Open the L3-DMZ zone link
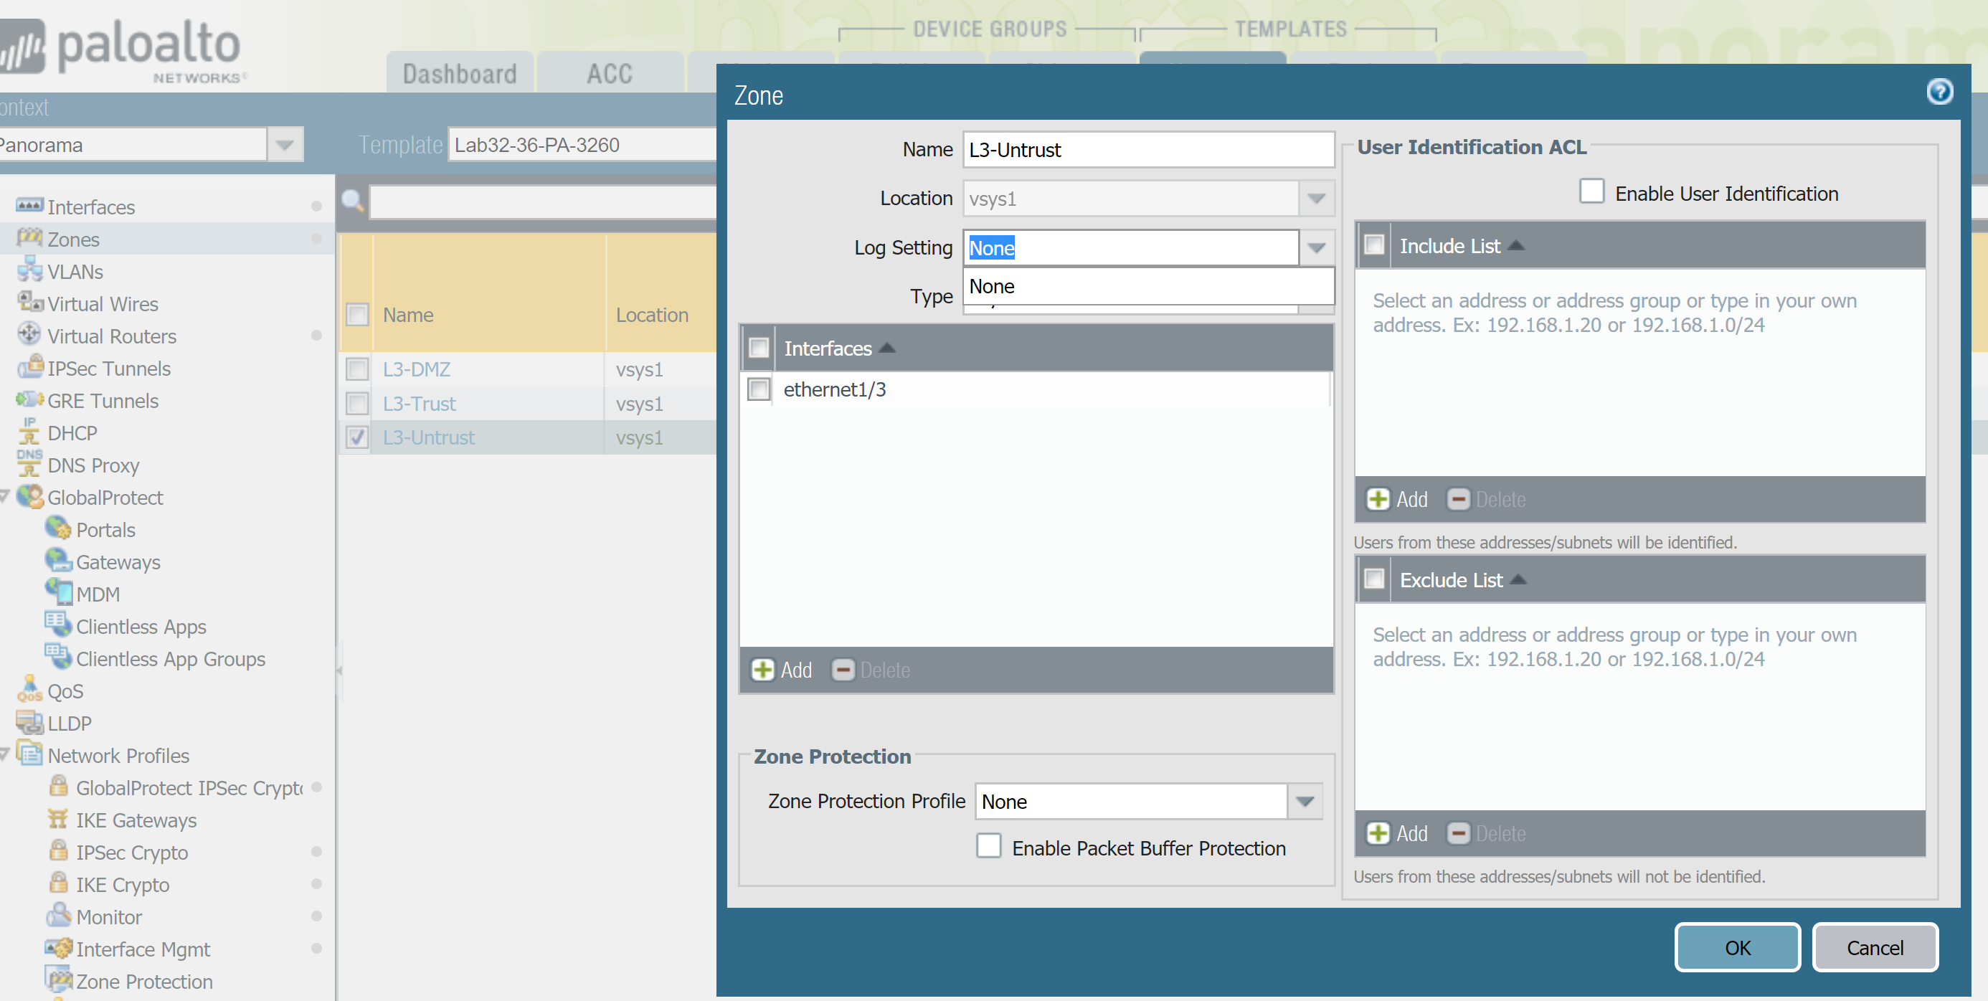1988x1001 pixels. (416, 369)
